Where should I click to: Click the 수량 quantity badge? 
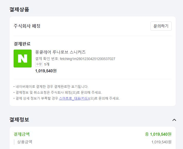click(x=39, y=64)
